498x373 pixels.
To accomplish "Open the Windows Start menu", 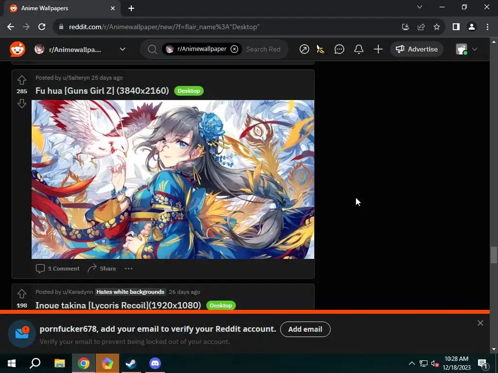I will click(12, 363).
